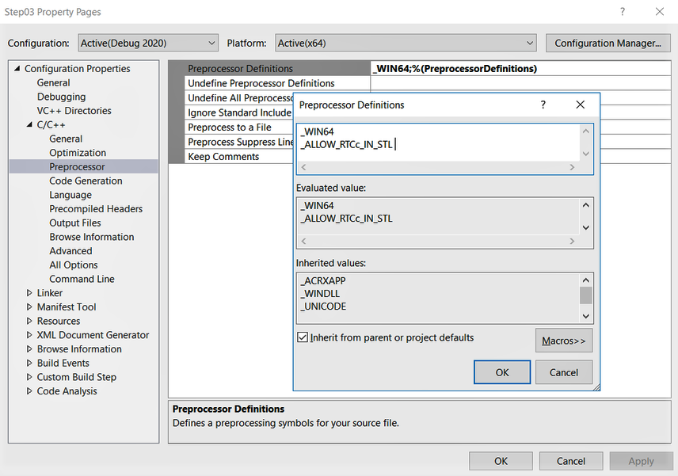Expand the Linker tree node

[29, 293]
